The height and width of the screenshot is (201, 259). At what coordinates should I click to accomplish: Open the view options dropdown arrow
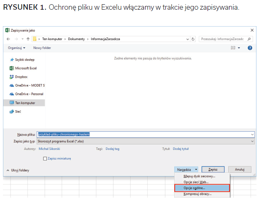[x=239, y=48]
